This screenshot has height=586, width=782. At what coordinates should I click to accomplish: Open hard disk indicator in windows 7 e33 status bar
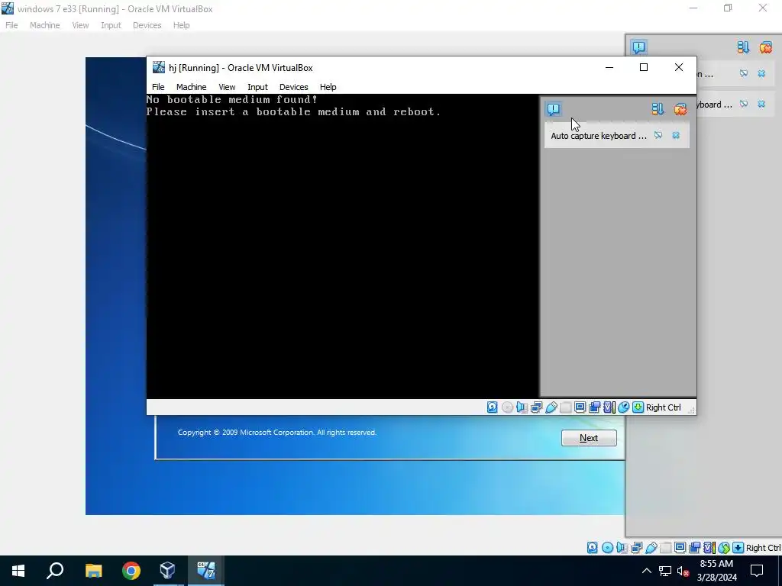[592, 548]
